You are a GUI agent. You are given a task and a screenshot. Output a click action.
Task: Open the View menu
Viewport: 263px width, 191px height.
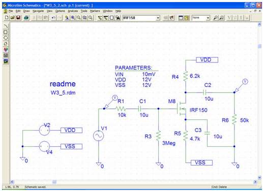(49, 11)
